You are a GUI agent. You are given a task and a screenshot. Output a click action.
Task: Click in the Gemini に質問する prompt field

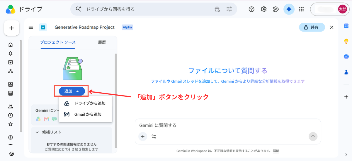click(x=228, y=125)
